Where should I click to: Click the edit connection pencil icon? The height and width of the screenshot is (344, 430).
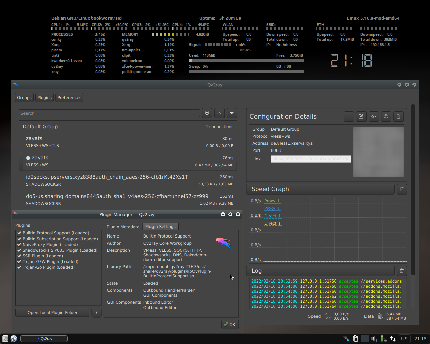point(361,116)
